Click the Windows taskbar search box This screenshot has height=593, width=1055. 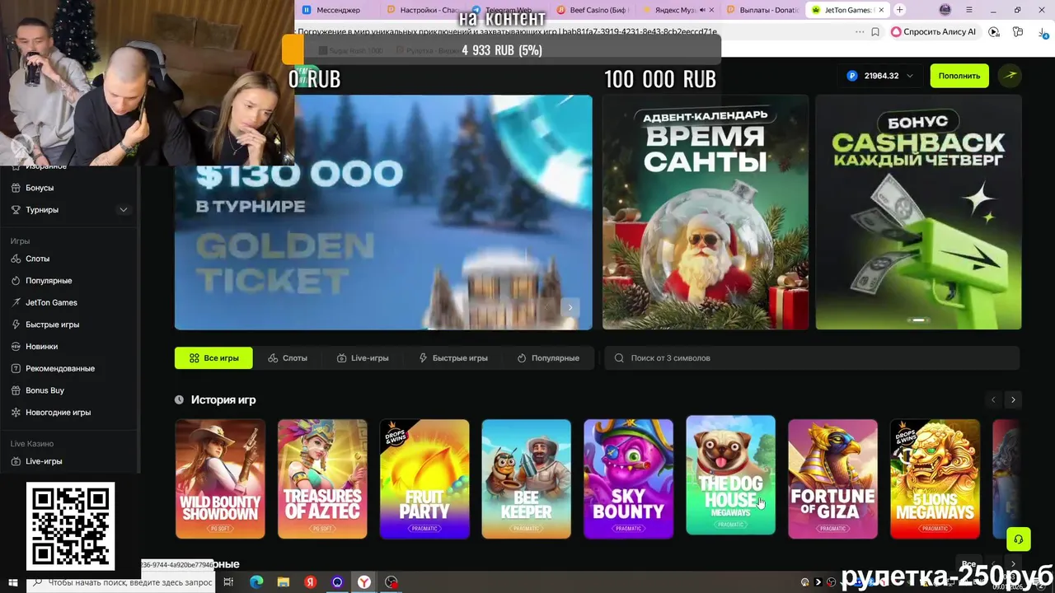[x=122, y=582]
